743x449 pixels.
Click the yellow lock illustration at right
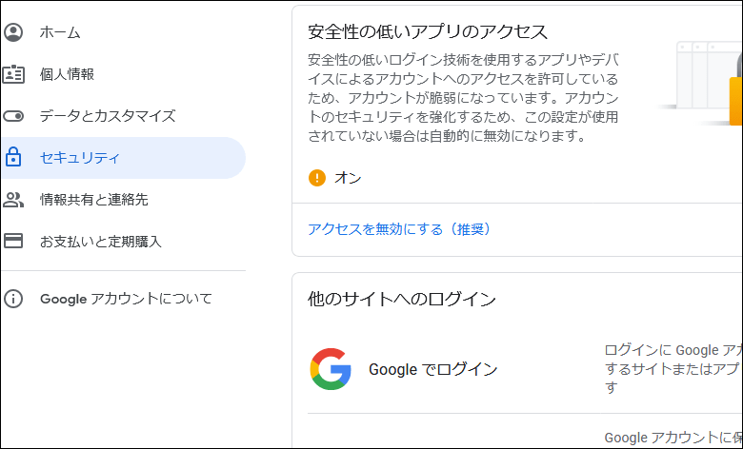(735, 95)
